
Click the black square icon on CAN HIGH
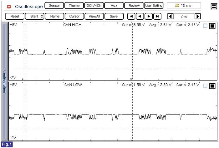[212, 26]
